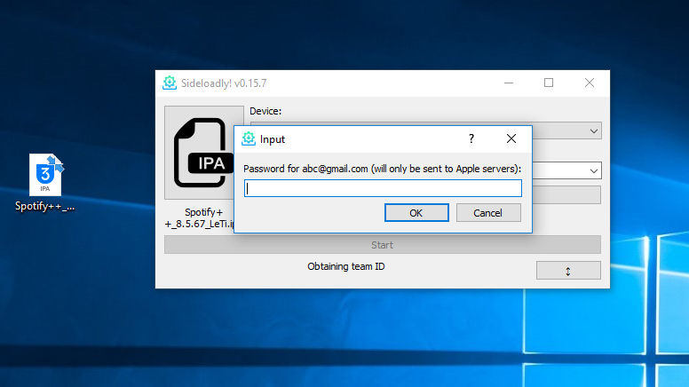Click the Spotify++_8.5.67_LeTi file name label

click(201, 217)
